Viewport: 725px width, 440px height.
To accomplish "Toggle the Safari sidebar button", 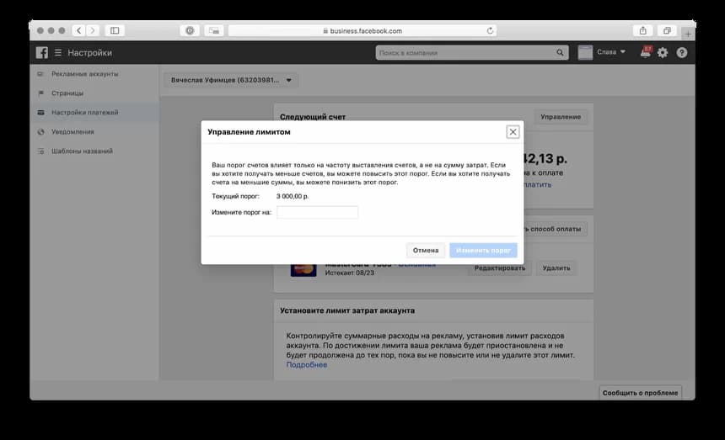I will (115, 30).
